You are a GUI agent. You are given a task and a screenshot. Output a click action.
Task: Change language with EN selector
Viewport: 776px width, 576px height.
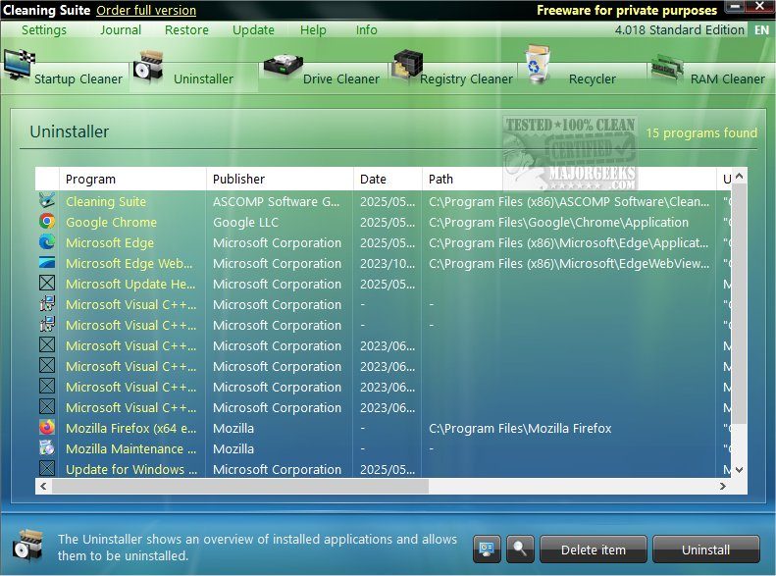(761, 29)
